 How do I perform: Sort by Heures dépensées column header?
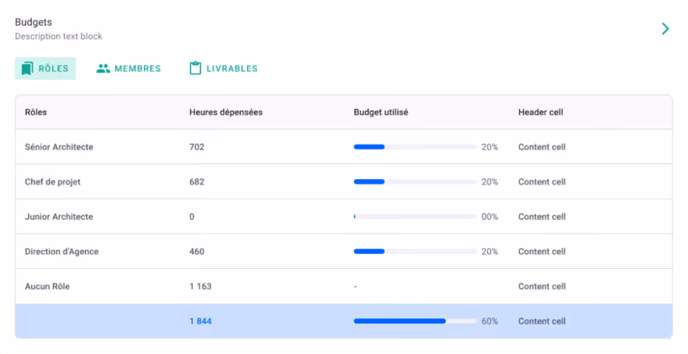226,112
